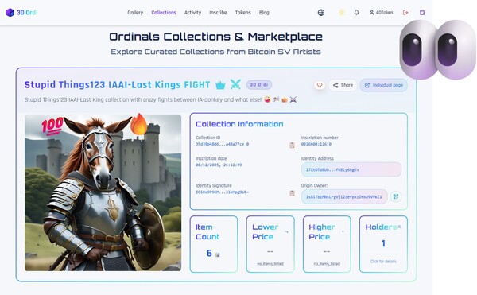
Task: Click the floating googly eyes mascot
Action: coord(438,49)
